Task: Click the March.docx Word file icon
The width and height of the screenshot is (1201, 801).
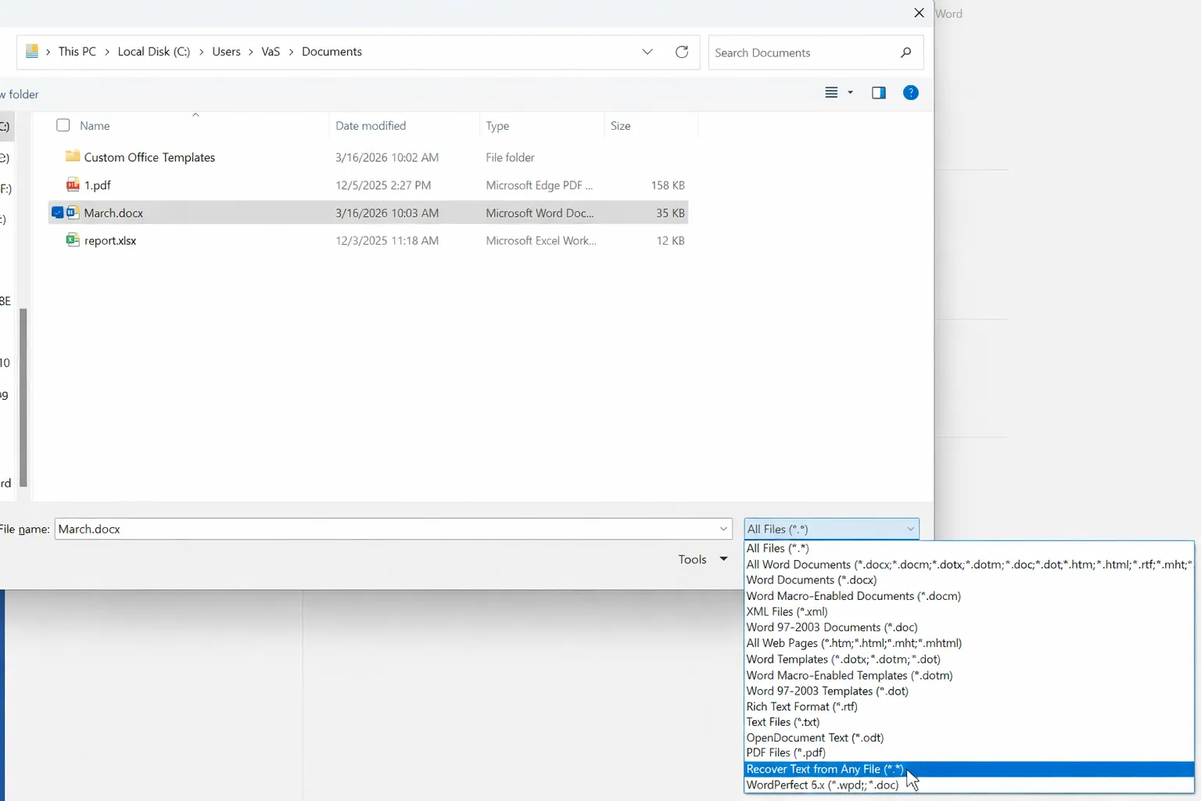Action: click(x=73, y=213)
